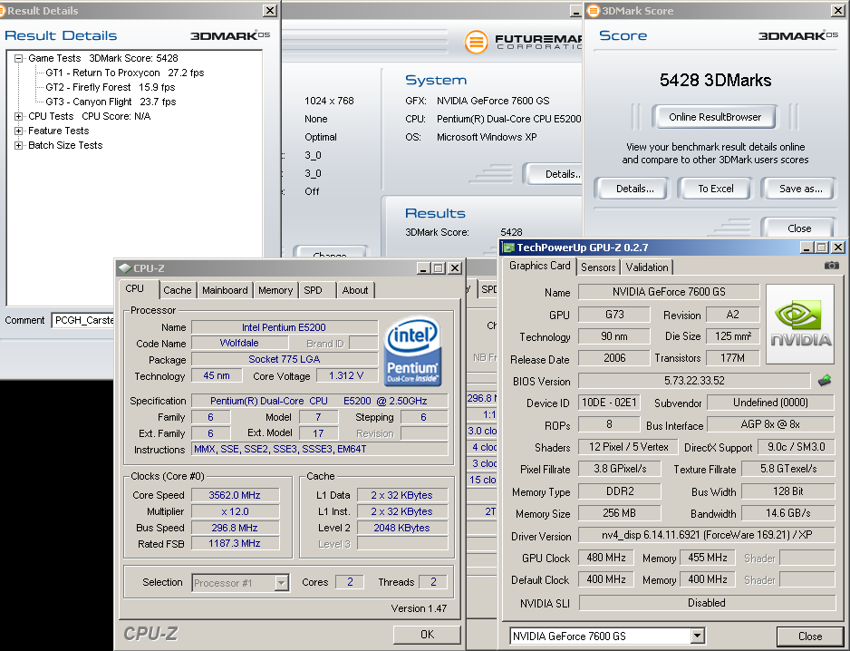
Task: Click the 3DMark Score window title icon
Action: (594, 11)
